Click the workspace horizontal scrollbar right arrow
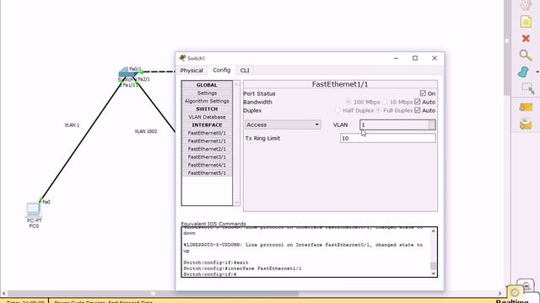540x303 pixels. point(500,294)
